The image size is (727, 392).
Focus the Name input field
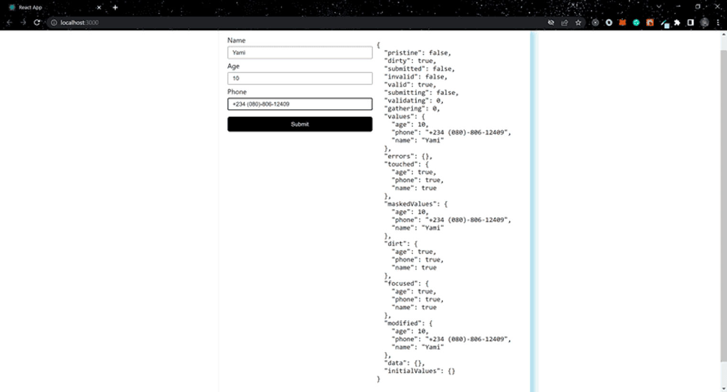click(x=300, y=53)
